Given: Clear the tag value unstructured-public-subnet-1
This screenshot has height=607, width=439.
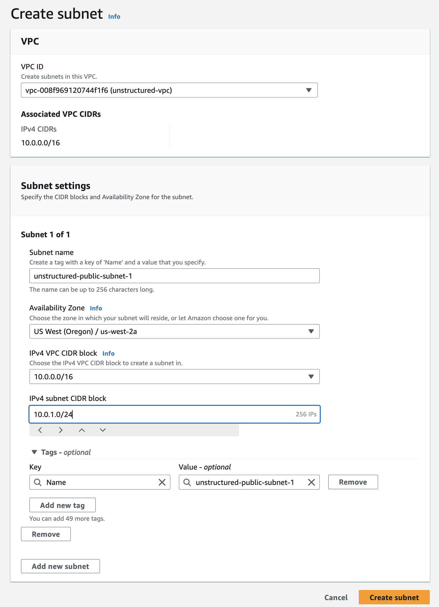Looking at the screenshot, I should coord(312,482).
